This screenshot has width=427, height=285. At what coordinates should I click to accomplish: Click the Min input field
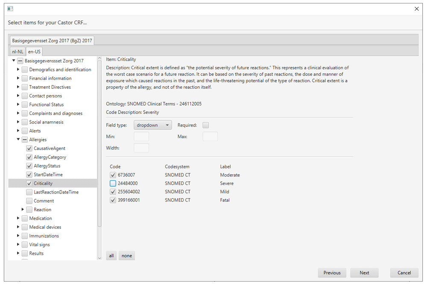pyautogui.click(x=141, y=137)
